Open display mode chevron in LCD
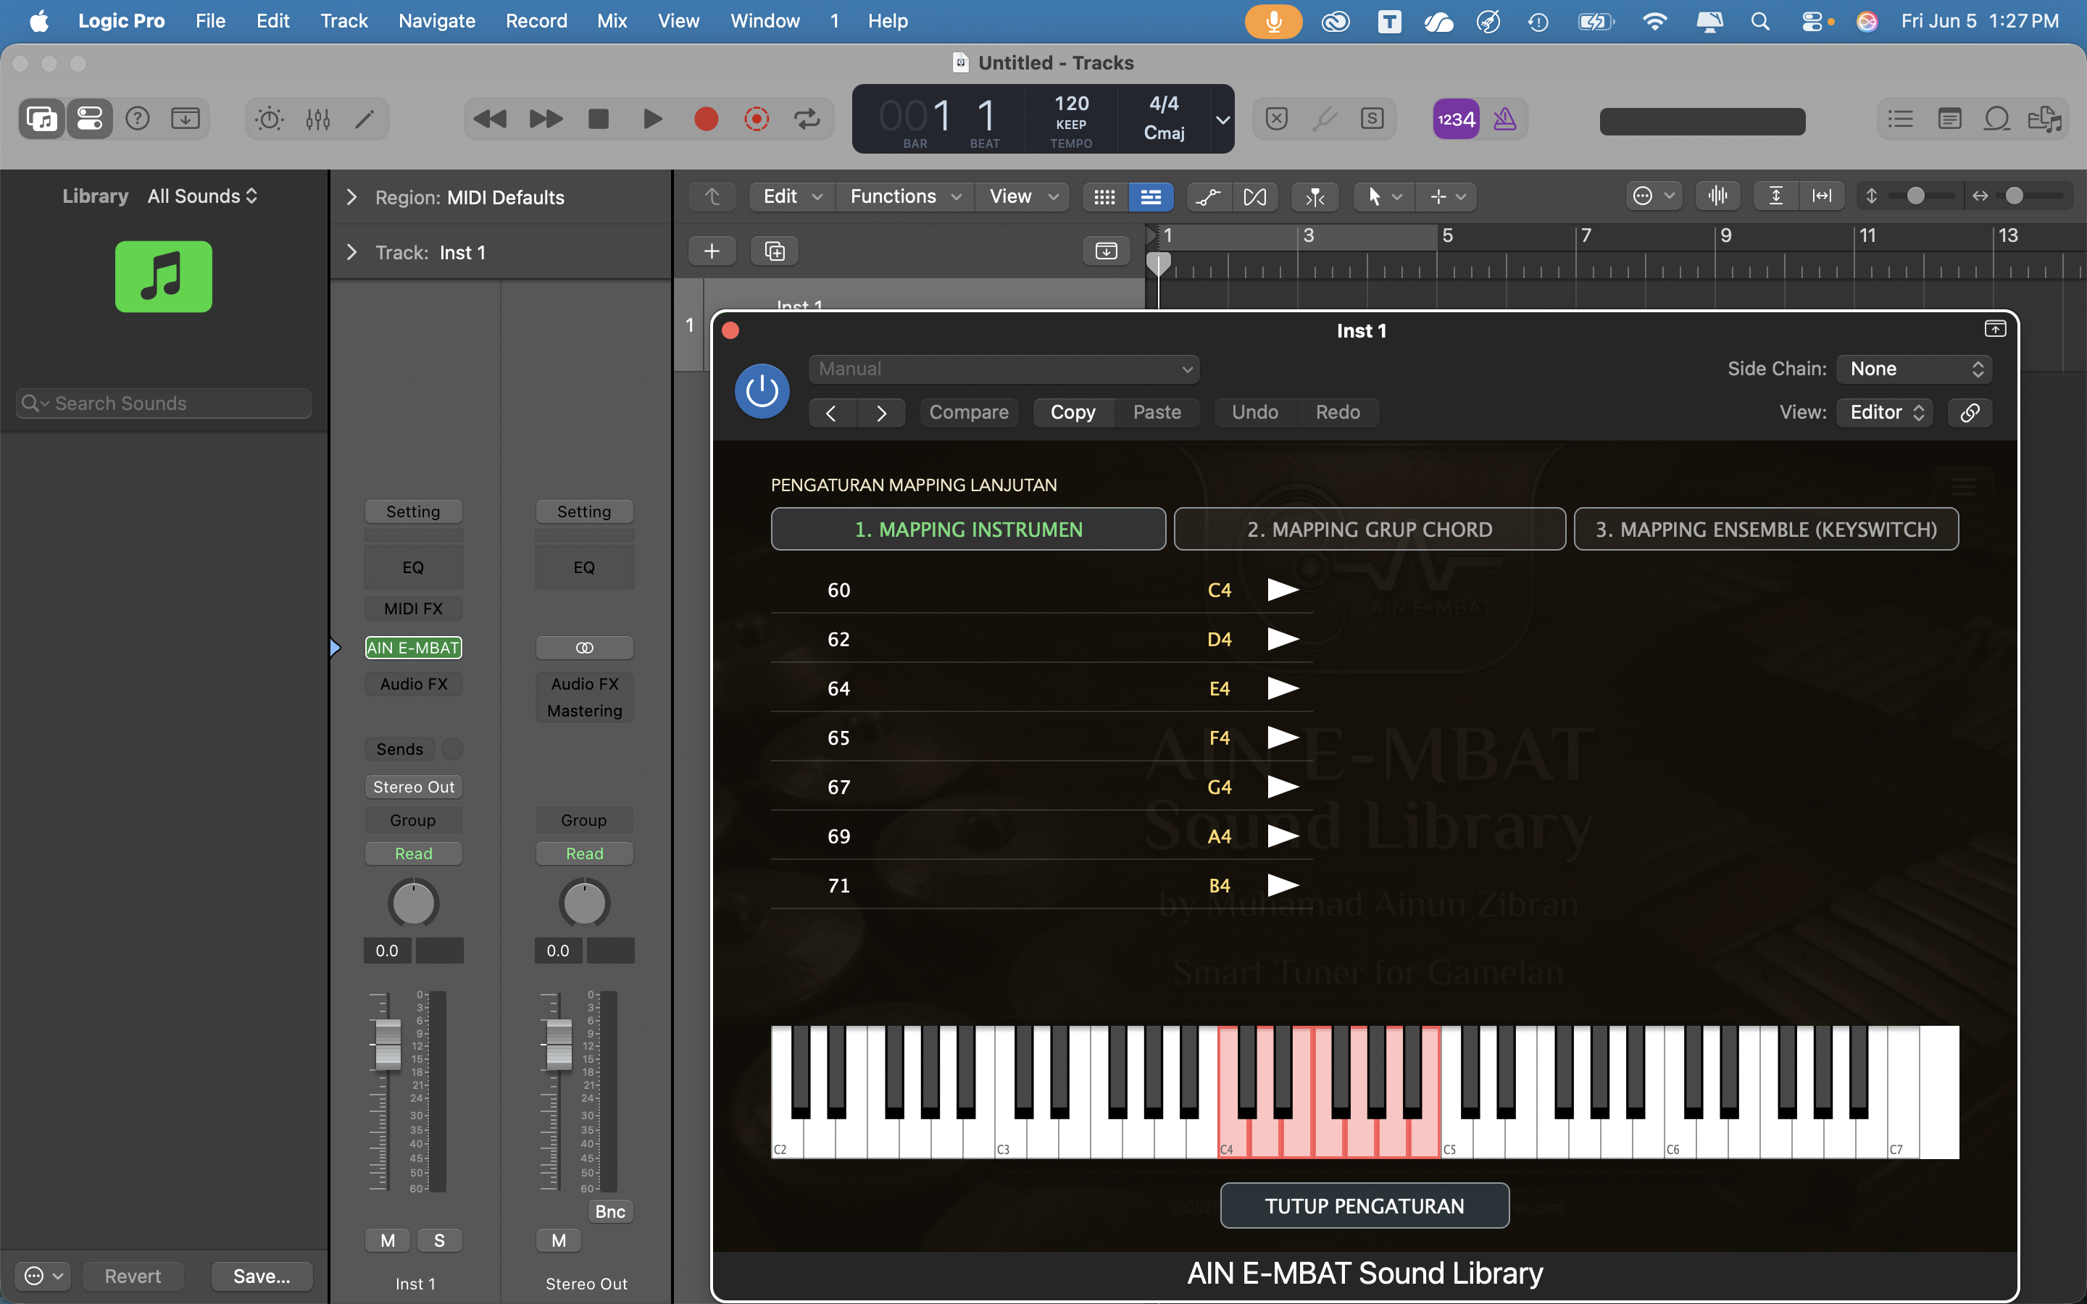 [x=1222, y=120]
